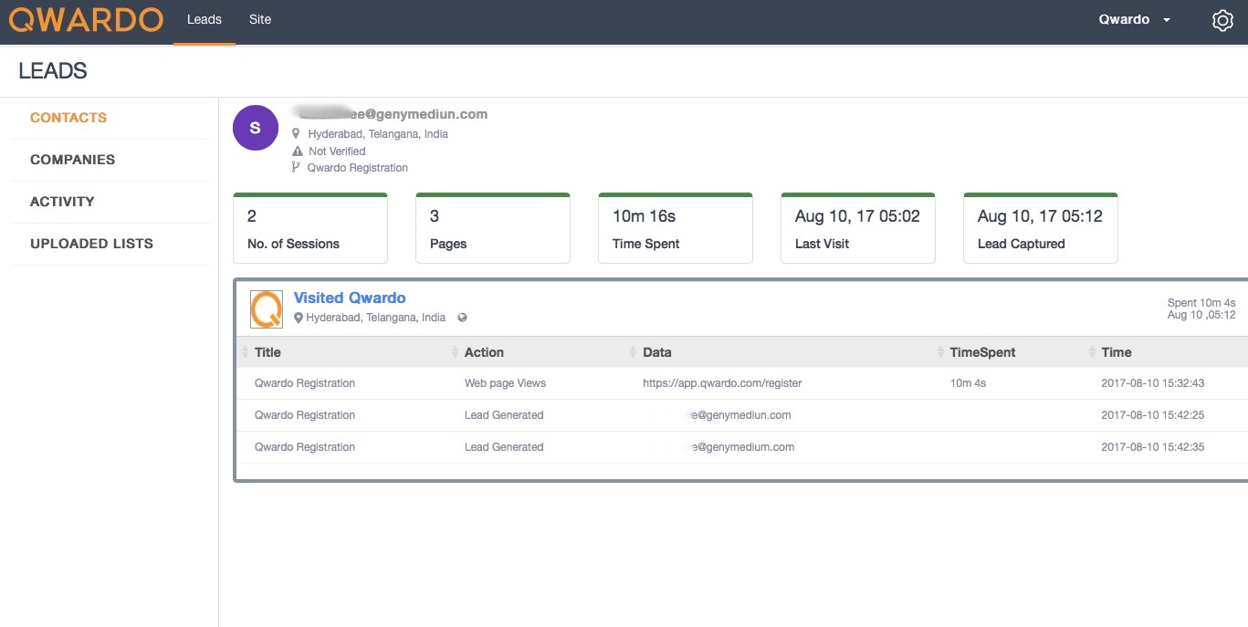The width and height of the screenshot is (1248, 627).
Task: Click Lead Generated cell in 15:42:25 row
Action: point(504,415)
